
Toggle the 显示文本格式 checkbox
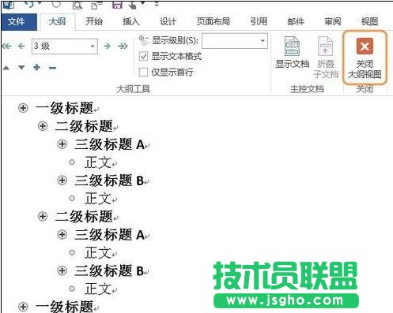coord(143,56)
